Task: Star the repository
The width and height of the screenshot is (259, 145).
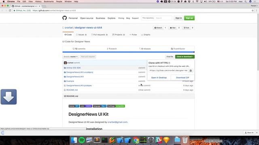Action: point(173,28)
